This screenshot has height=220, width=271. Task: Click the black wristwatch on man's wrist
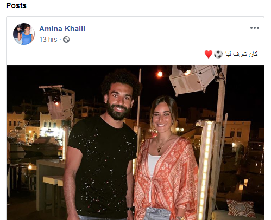(131, 209)
